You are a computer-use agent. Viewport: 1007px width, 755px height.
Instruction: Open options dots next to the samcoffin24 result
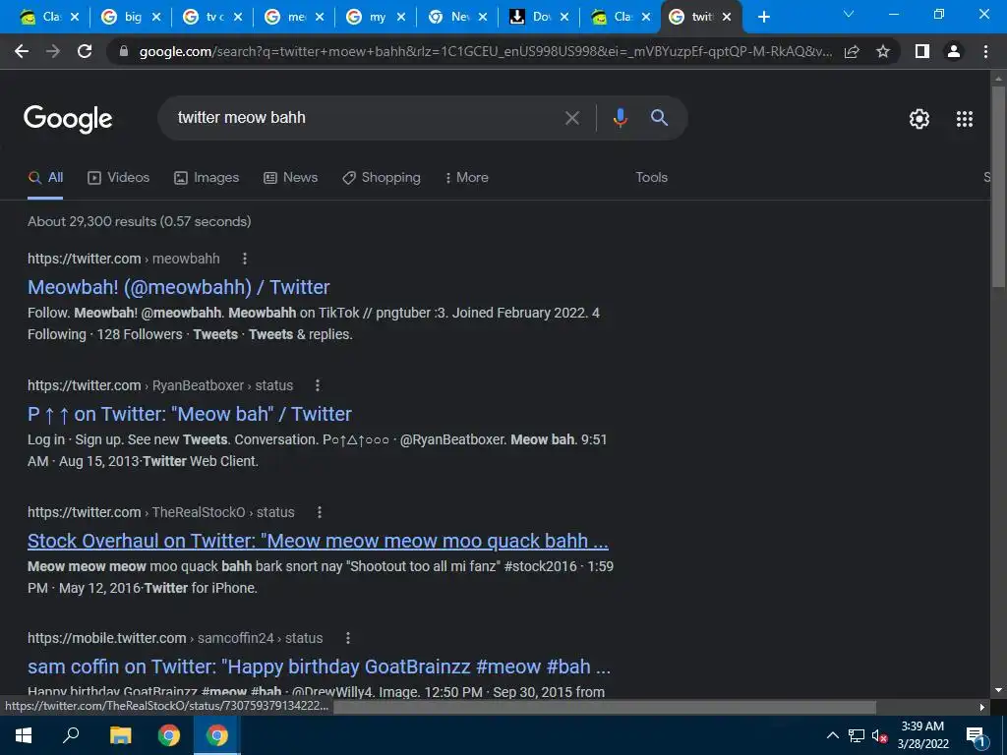coord(347,638)
